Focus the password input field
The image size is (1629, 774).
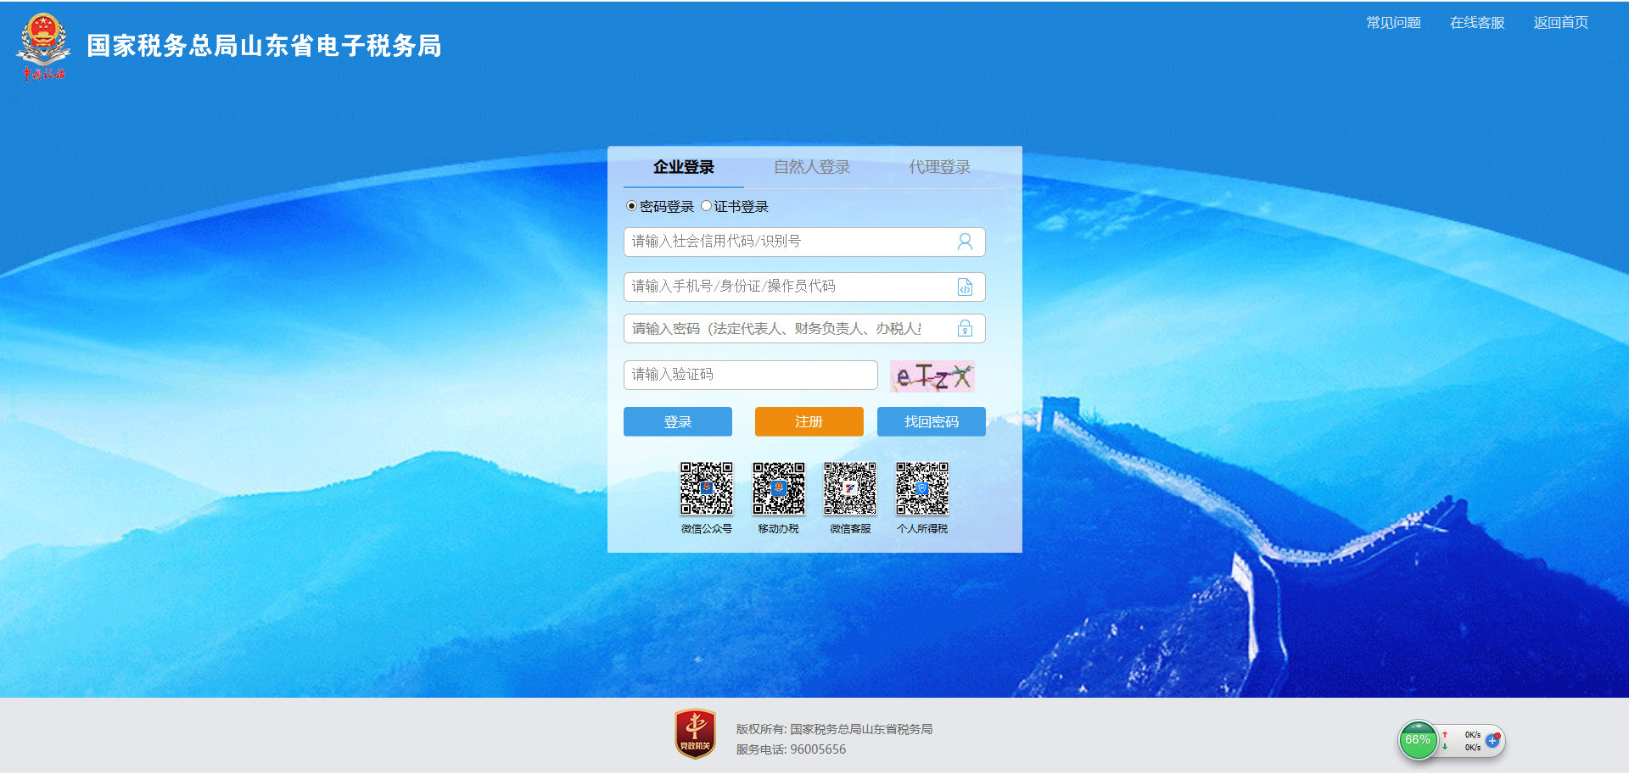804,329
